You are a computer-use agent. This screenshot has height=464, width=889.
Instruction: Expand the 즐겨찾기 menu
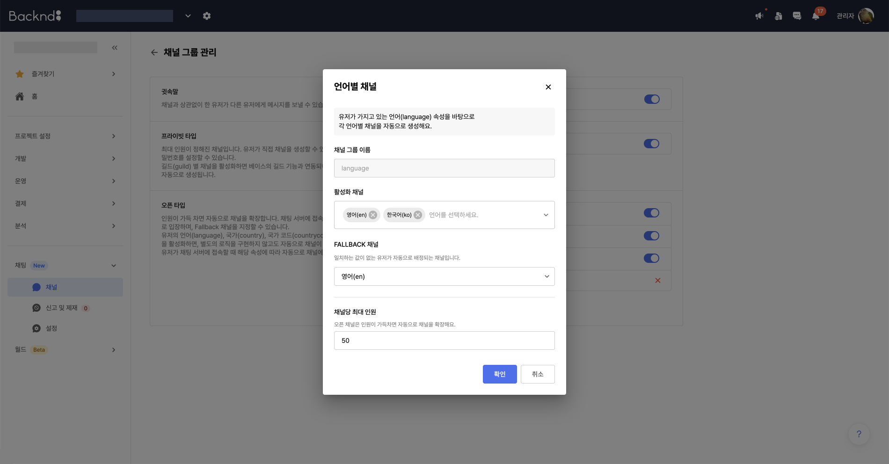(114, 74)
